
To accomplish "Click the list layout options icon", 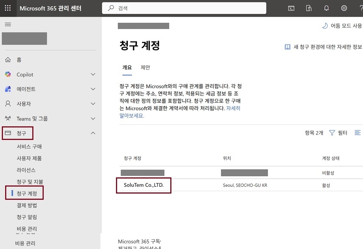I will (357, 133).
